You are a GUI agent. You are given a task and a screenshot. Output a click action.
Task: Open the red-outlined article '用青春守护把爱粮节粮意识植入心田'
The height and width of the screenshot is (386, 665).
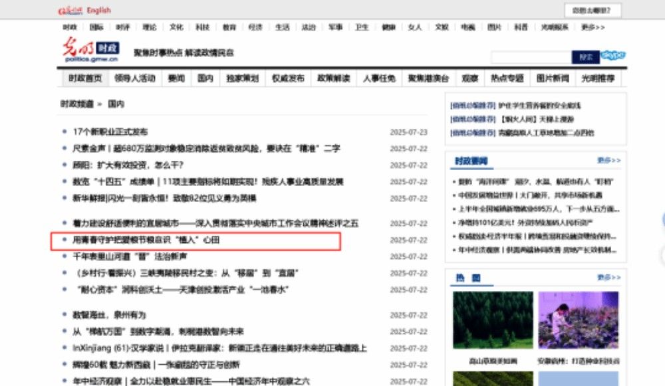point(146,240)
